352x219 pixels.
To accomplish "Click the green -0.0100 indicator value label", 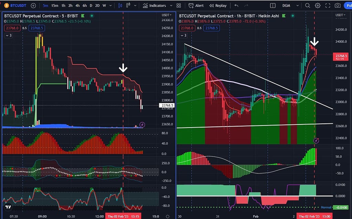I will pos(341,207).
